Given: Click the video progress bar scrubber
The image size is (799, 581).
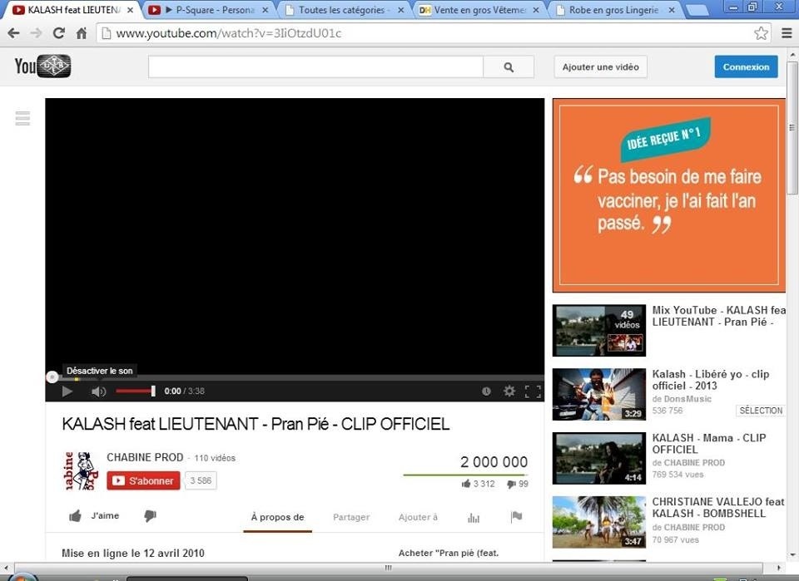Looking at the screenshot, I should pyautogui.click(x=52, y=377).
